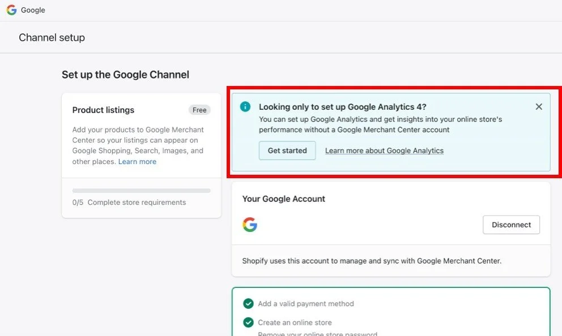Click the Google account logo icon
Viewport: 562px width, 336px height.
250,225
